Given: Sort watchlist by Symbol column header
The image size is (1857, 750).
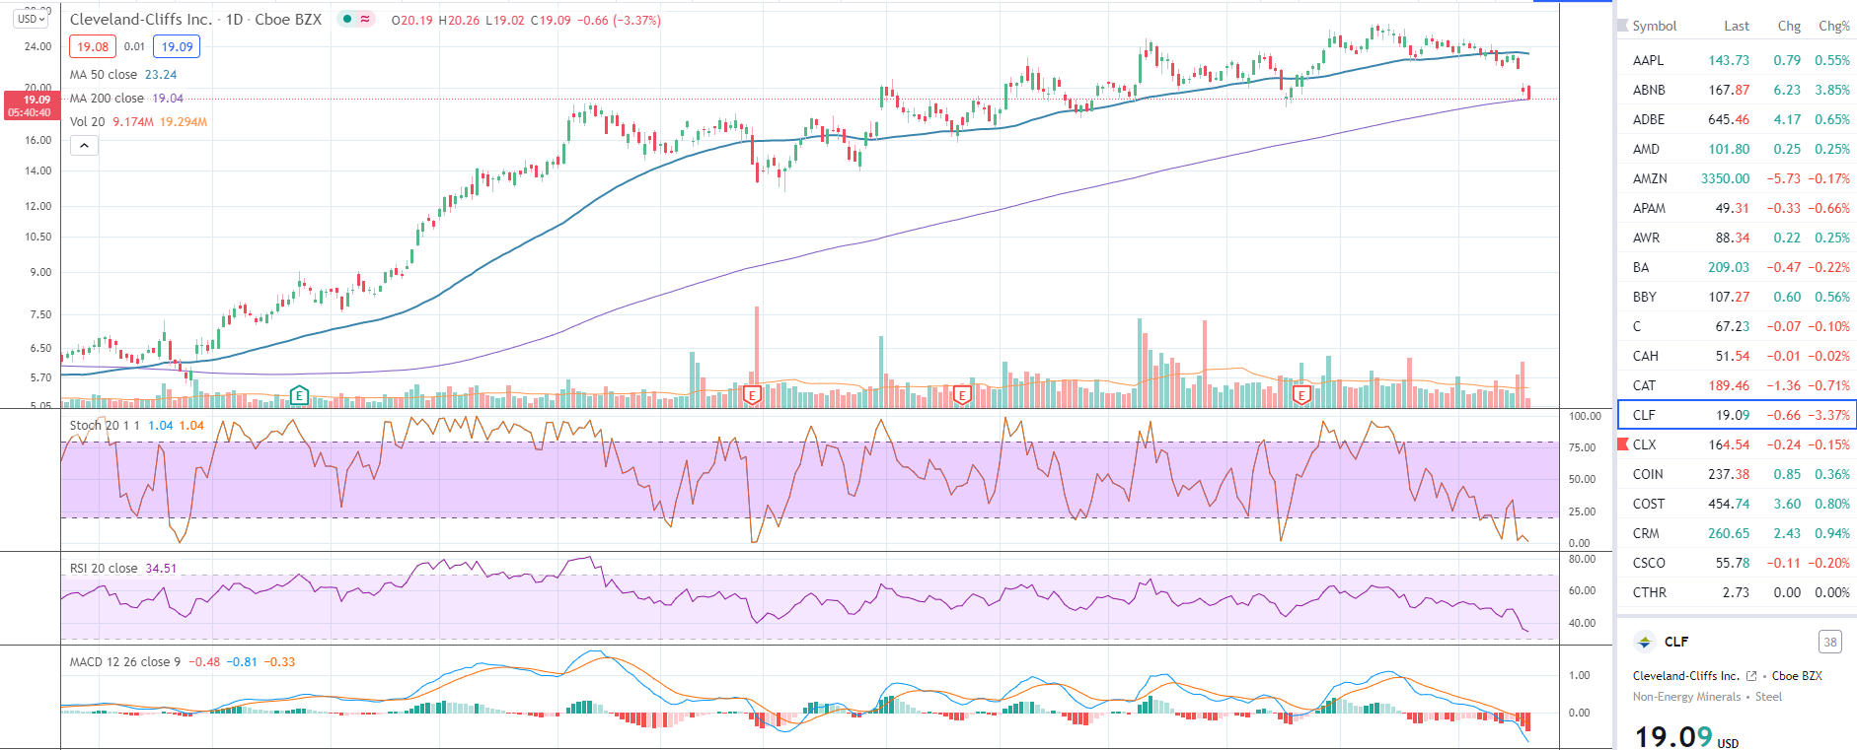Looking at the screenshot, I should click(1654, 26).
